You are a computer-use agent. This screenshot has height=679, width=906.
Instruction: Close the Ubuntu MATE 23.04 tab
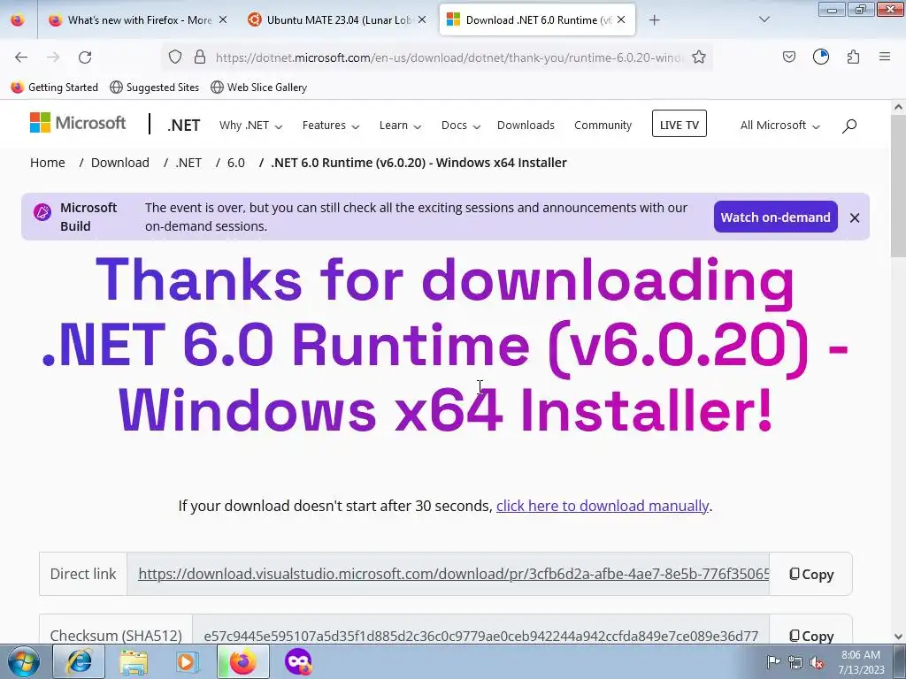[x=422, y=20]
